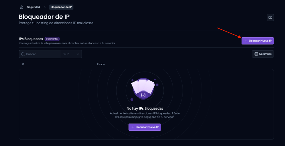
Task: Open the Columnas column selector
Action: (x=263, y=54)
